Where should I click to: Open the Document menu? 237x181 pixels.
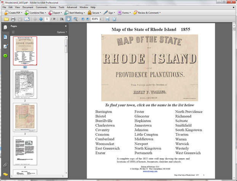(x=28, y=7)
